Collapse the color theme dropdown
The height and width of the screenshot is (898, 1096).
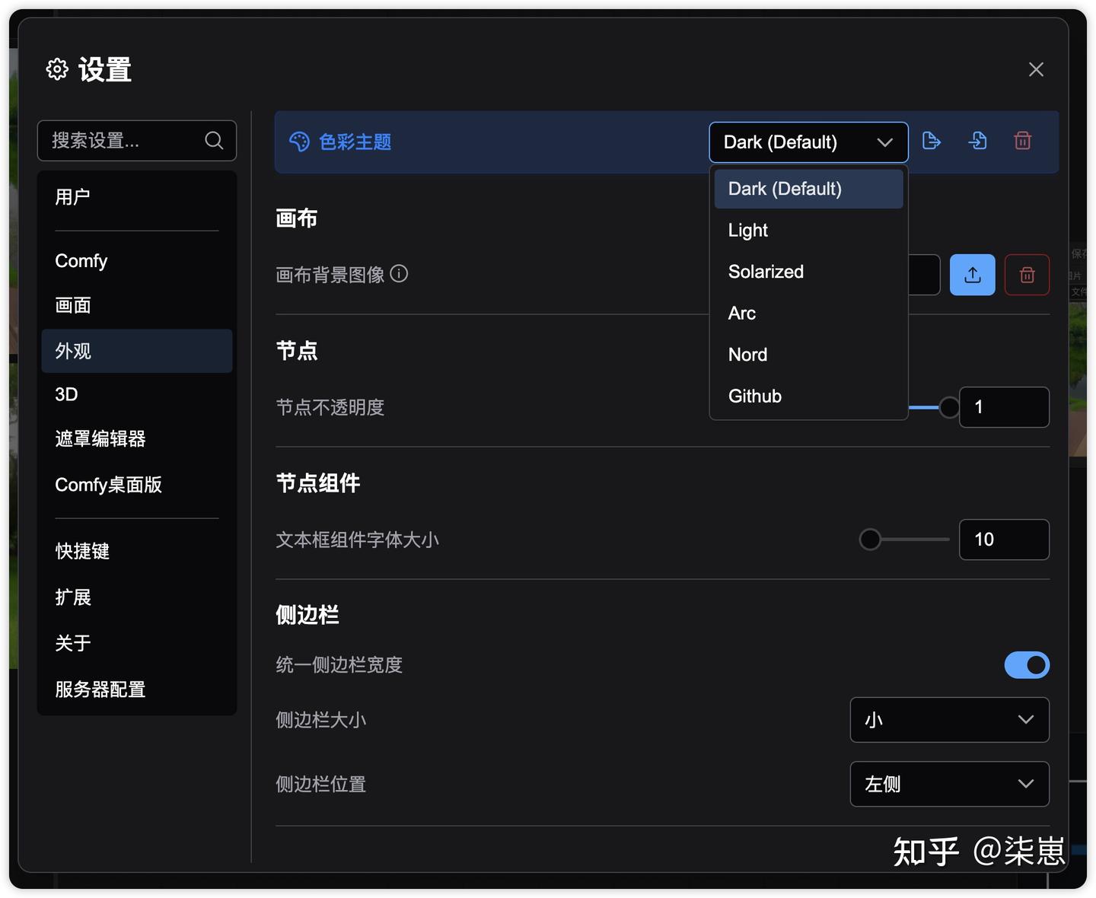884,142
